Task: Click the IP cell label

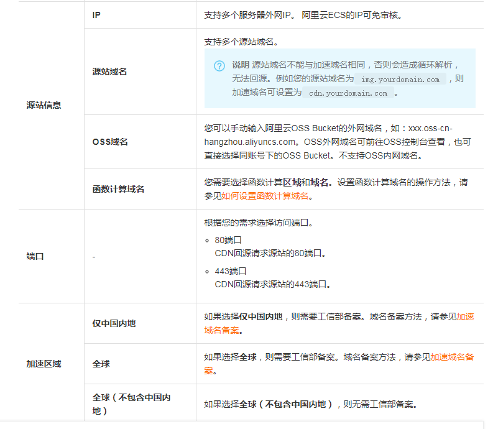Action: click(x=96, y=15)
